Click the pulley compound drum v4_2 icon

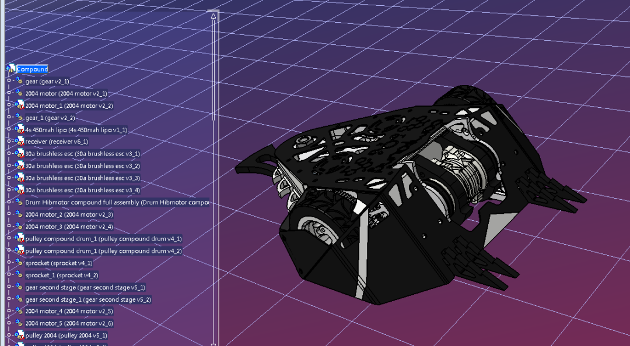19,250
